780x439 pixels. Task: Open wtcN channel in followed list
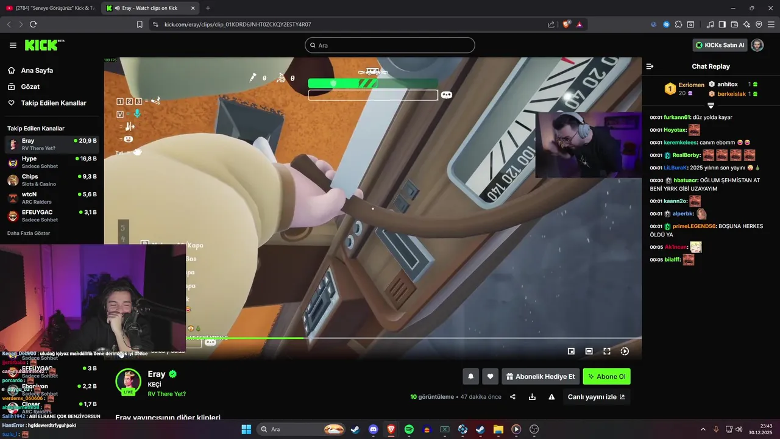click(x=51, y=198)
